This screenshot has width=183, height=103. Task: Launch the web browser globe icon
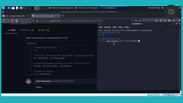click(21, 8)
